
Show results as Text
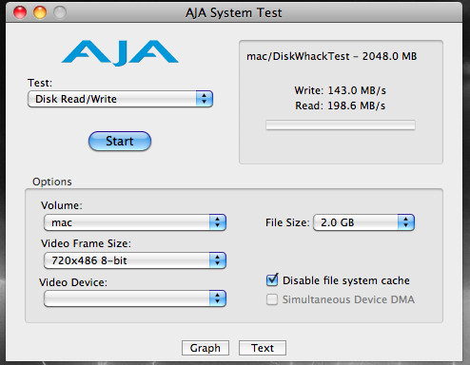pyautogui.click(x=263, y=348)
